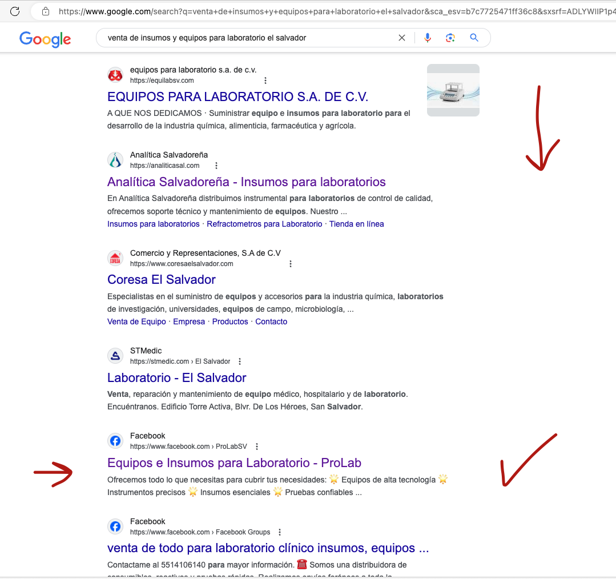Click the STMedic favicon icon
The image size is (616, 579).
tap(115, 356)
